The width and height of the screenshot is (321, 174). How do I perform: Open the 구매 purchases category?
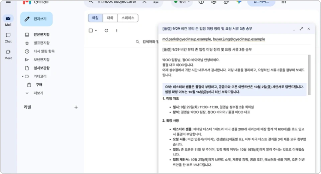coord(39,85)
